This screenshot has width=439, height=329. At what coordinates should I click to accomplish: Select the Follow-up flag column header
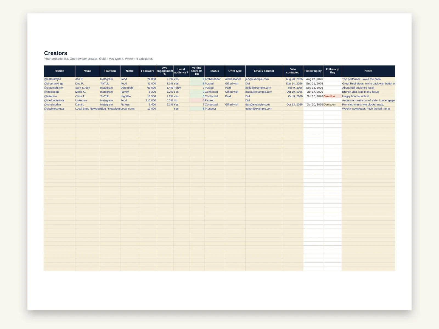(333, 71)
